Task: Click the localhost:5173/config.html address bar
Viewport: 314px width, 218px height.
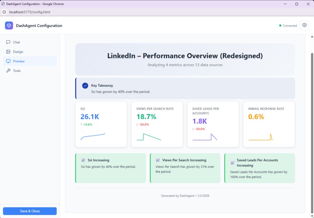Action: pyautogui.click(x=30, y=12)
